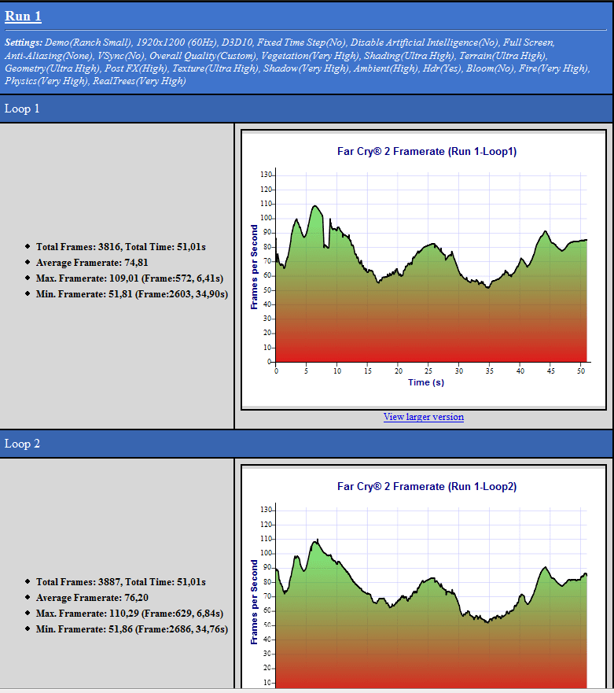Select 'Max. Framerate: 109,01' line
The image size is (614, 693).
130,278
